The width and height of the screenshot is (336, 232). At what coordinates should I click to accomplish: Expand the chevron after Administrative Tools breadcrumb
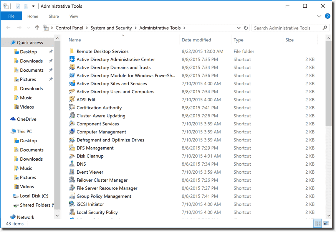click(x=184, y=28)
